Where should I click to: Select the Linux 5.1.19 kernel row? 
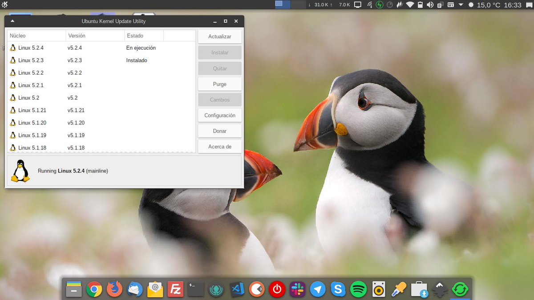tap(101, 135)
